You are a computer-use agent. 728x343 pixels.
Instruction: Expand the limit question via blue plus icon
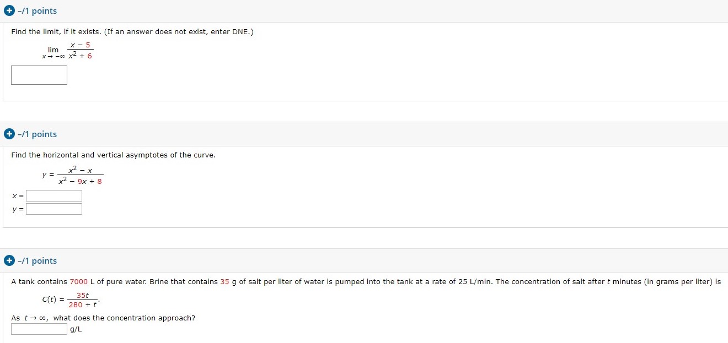point(8,10)
